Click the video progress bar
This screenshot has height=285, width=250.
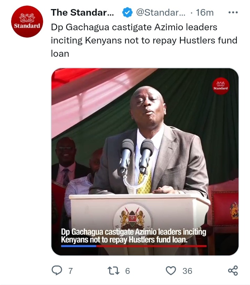[134, 246]
